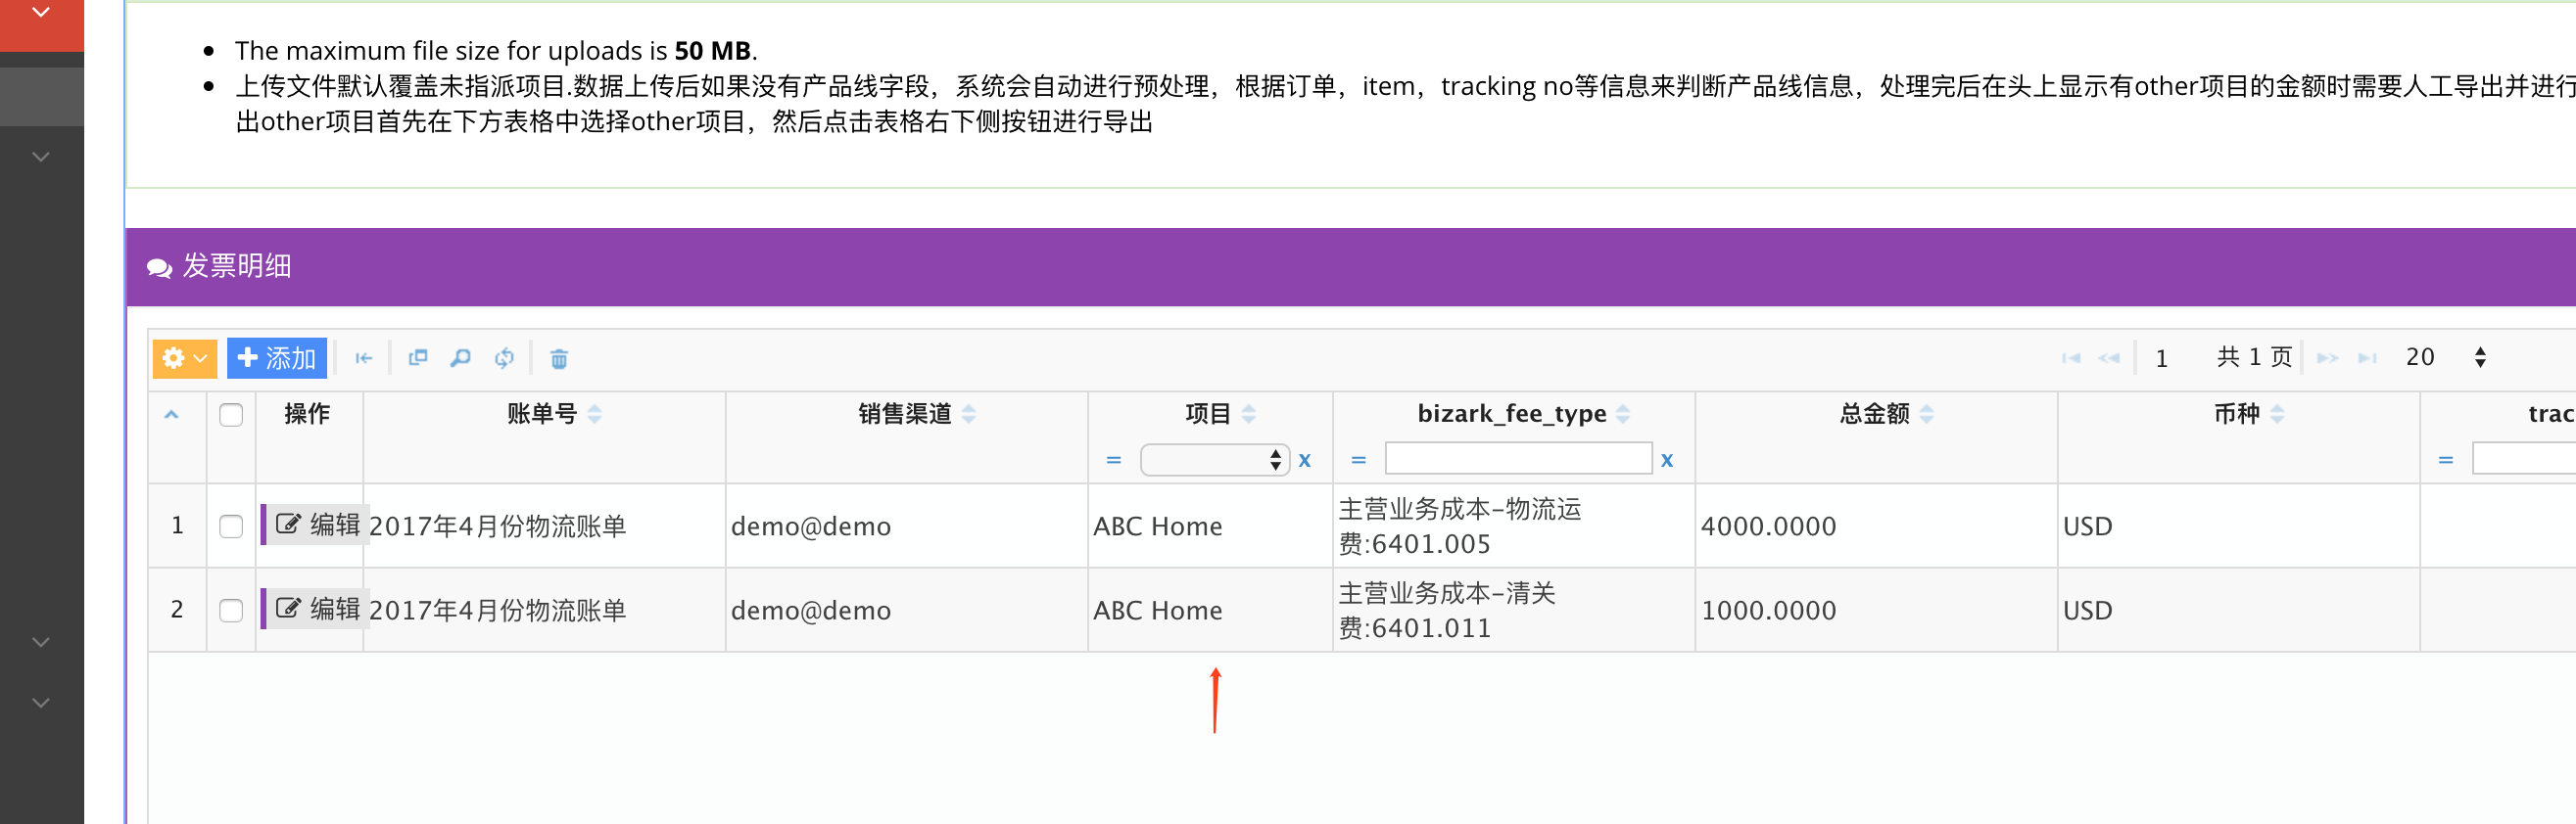Click the blue 添加 add button
The width and height of the screenshot is (2576, 824).
coord(277,358)
